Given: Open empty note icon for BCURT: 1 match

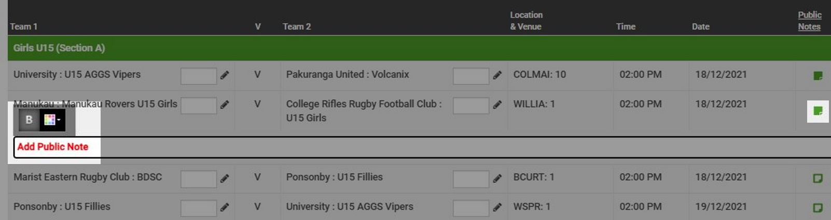Looking at the screenshot, I should (818, 179).
